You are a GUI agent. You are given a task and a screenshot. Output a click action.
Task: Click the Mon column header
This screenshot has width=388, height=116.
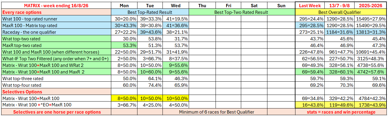124,5
